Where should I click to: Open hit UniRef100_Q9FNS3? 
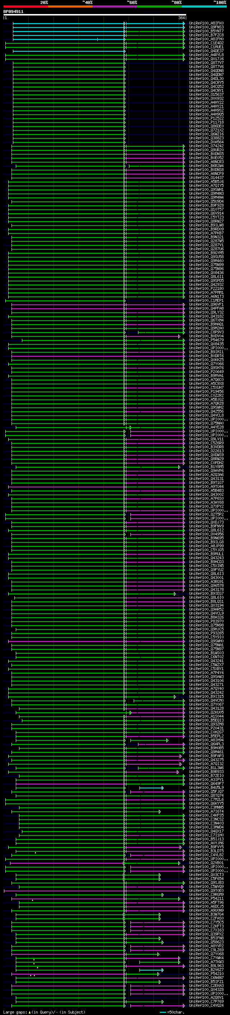(x=206, y=27)
